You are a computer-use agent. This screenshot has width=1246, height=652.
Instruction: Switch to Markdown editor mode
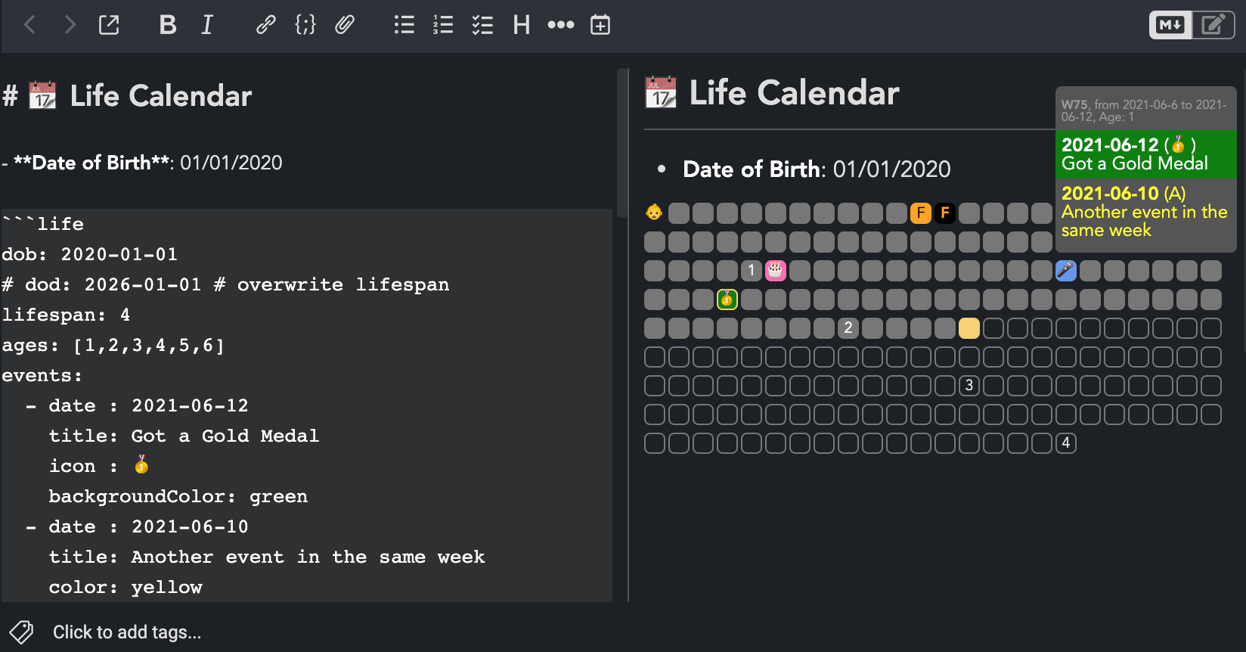pyautogui.click(x=1170, y=25)
